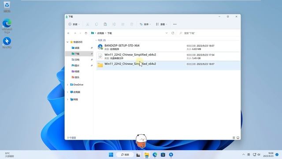Screen dimensions: 282x159
Task: Open Microsoft Store from the taskbar
Action: [163, 155]
